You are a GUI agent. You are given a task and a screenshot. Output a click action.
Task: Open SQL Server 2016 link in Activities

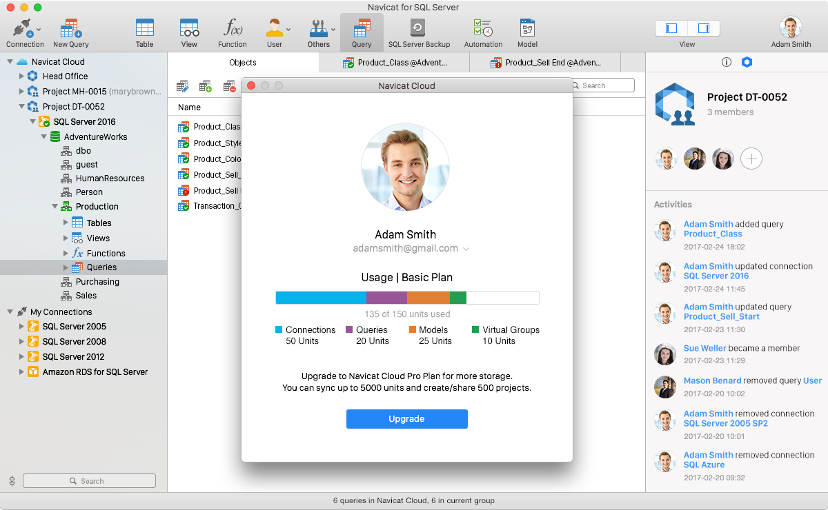tap(716, 276)
